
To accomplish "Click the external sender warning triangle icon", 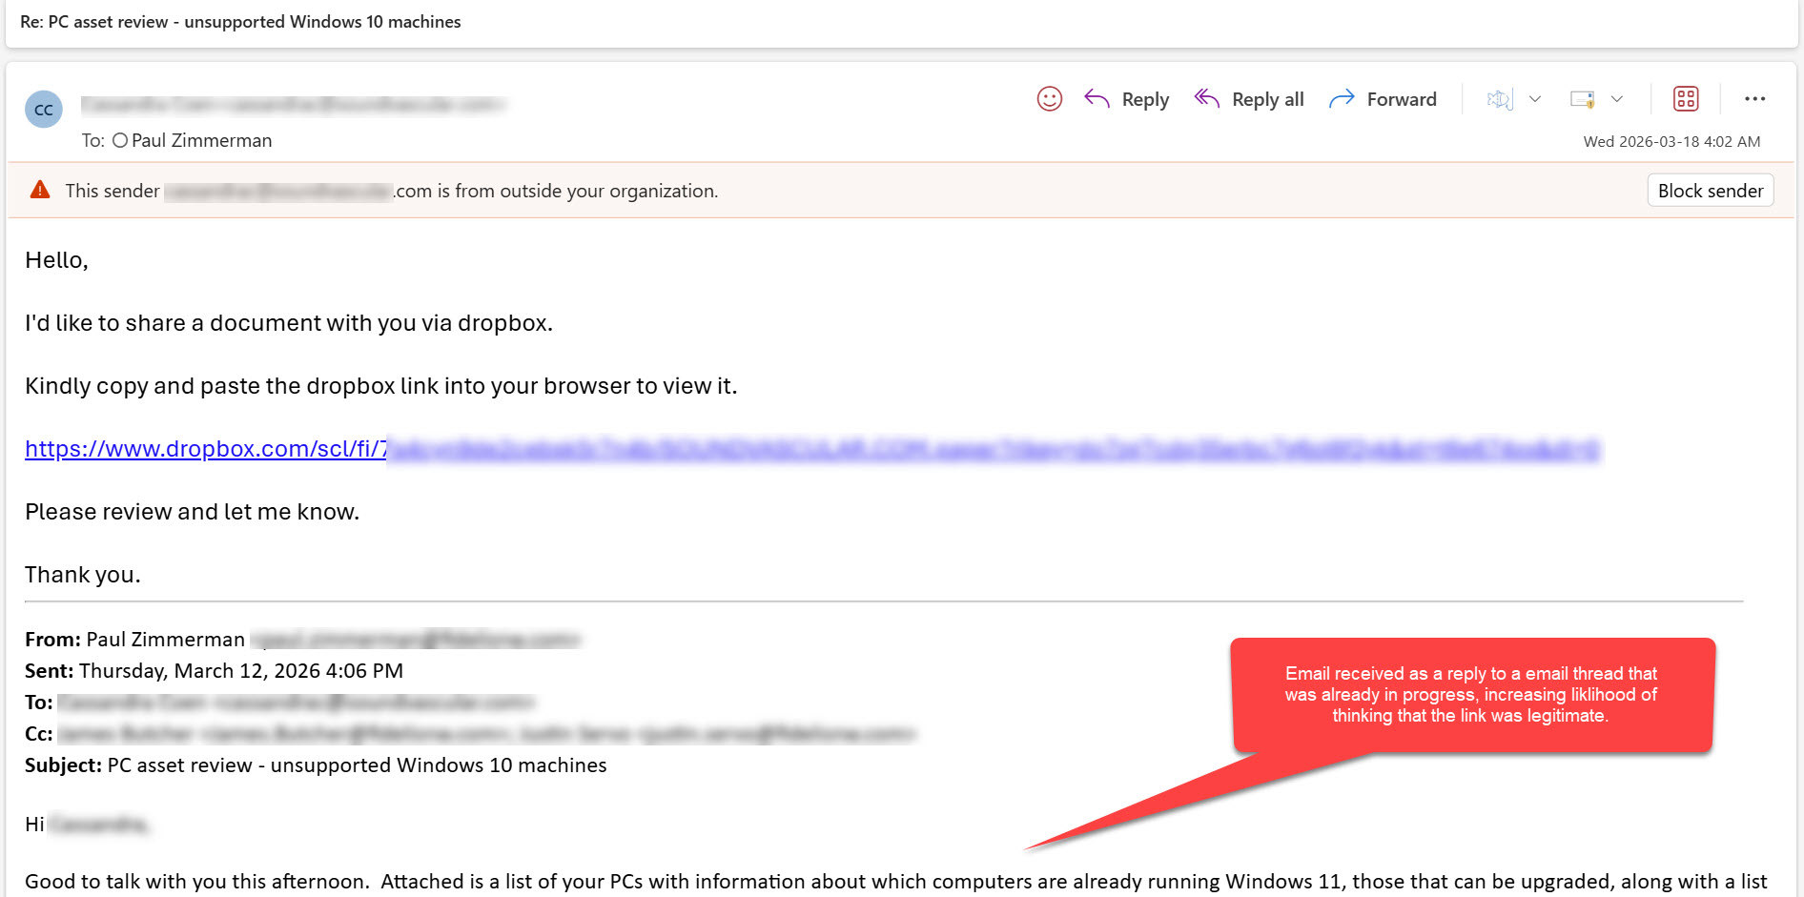I will [39, 189].
